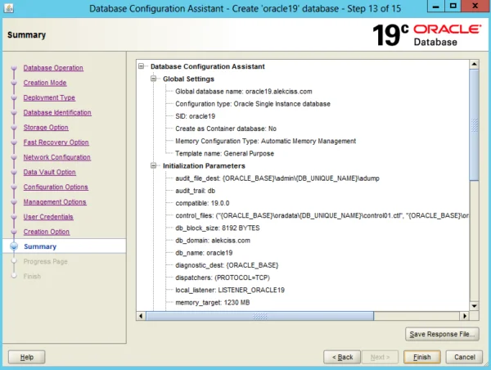This screenshot has height=370, width=491.
Task: Collapse the Global Settings tree node
Action: tap(154, 79)
